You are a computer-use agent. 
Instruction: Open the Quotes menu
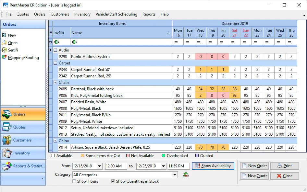[x=23, y=14]
